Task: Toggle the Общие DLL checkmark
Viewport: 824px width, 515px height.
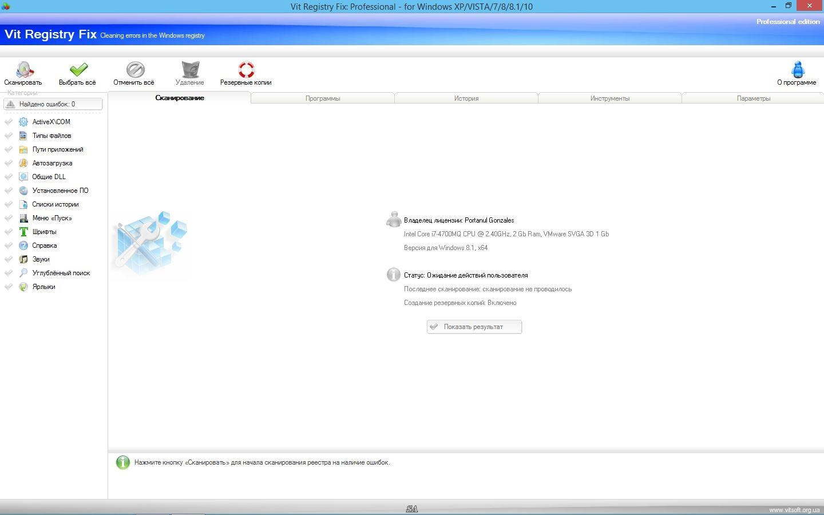Action: point(9,177)
